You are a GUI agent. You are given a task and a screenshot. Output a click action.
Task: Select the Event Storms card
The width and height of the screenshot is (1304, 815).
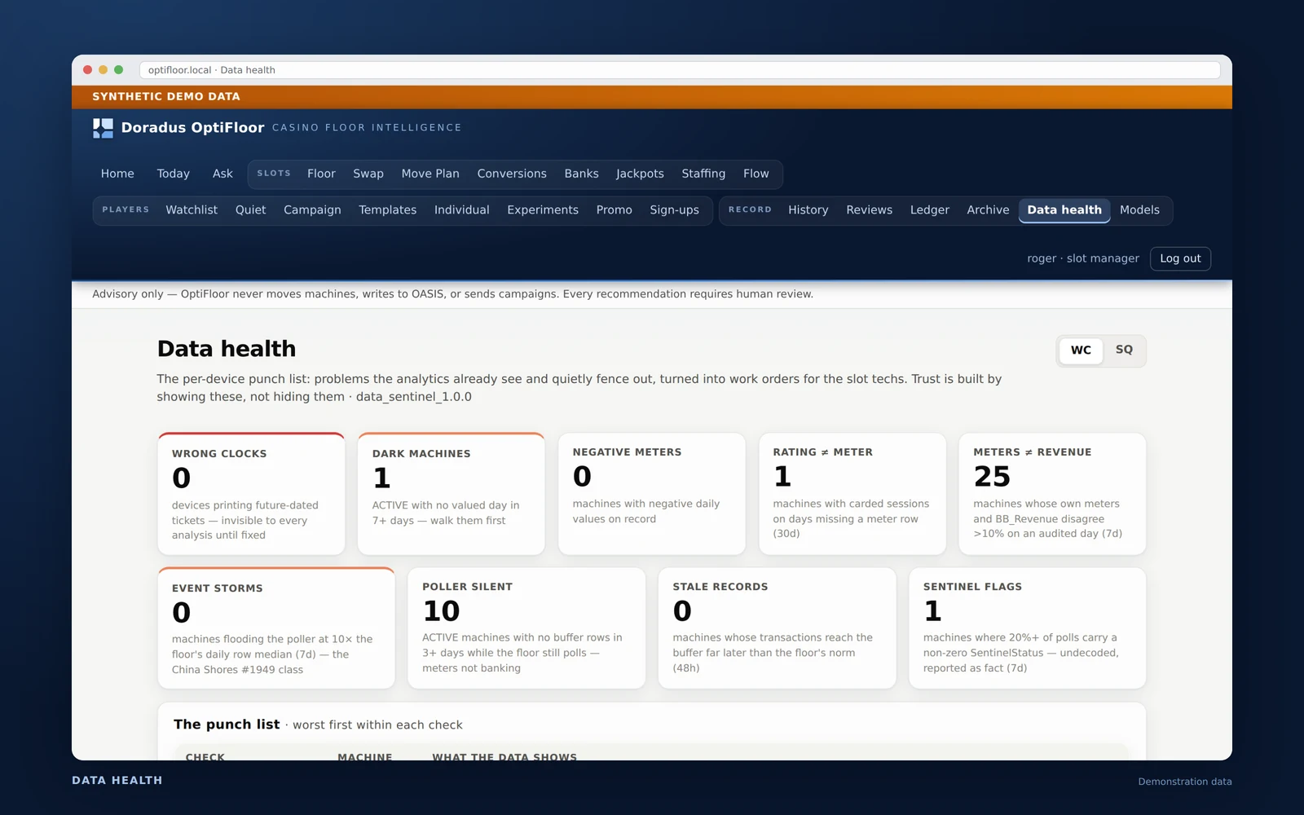(x=276, y=628)
